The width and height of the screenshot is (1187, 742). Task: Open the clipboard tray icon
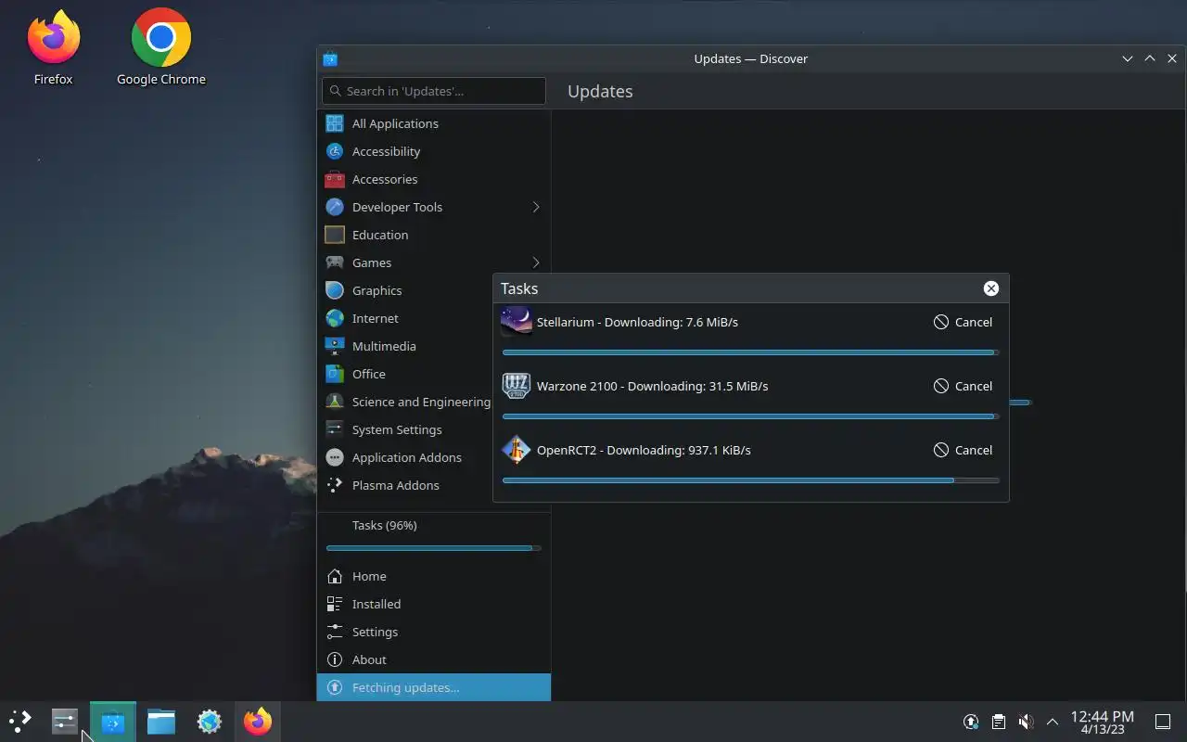click(x=998, y=722)
